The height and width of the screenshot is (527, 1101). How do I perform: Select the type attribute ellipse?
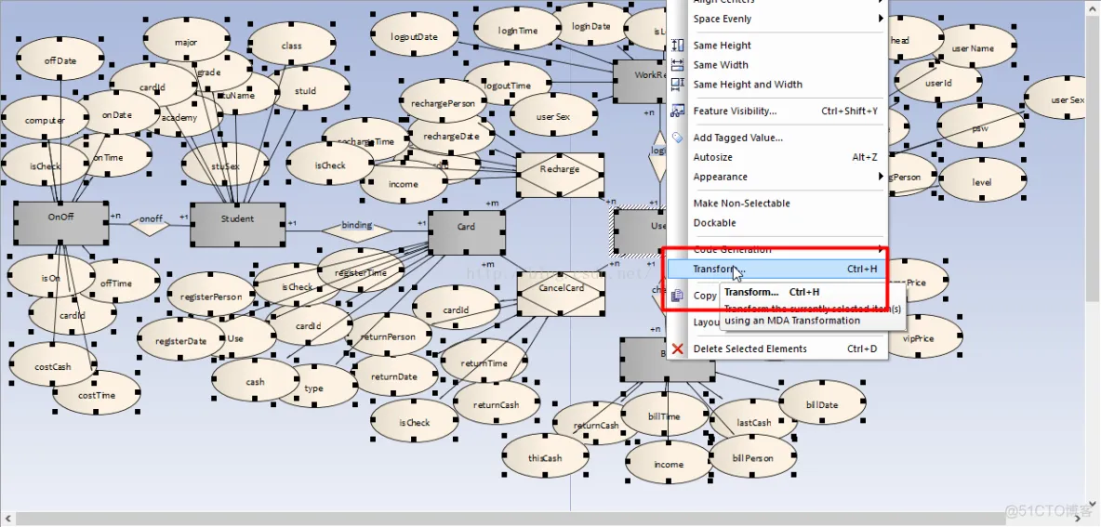pos(314,388)
